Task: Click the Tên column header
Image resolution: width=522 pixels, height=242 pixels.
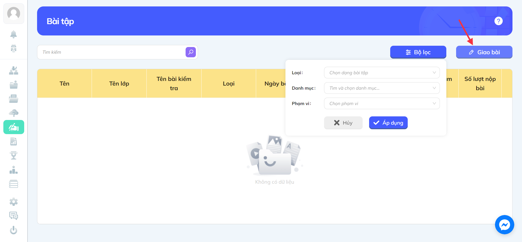Action: 64,83
